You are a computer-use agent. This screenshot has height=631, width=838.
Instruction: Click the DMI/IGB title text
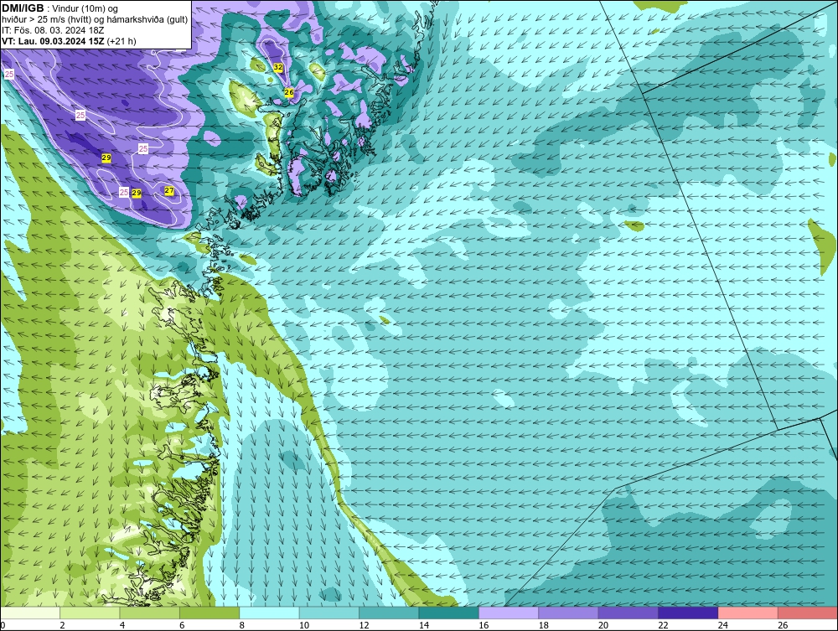pyautogui.click(x=23, y=8)
